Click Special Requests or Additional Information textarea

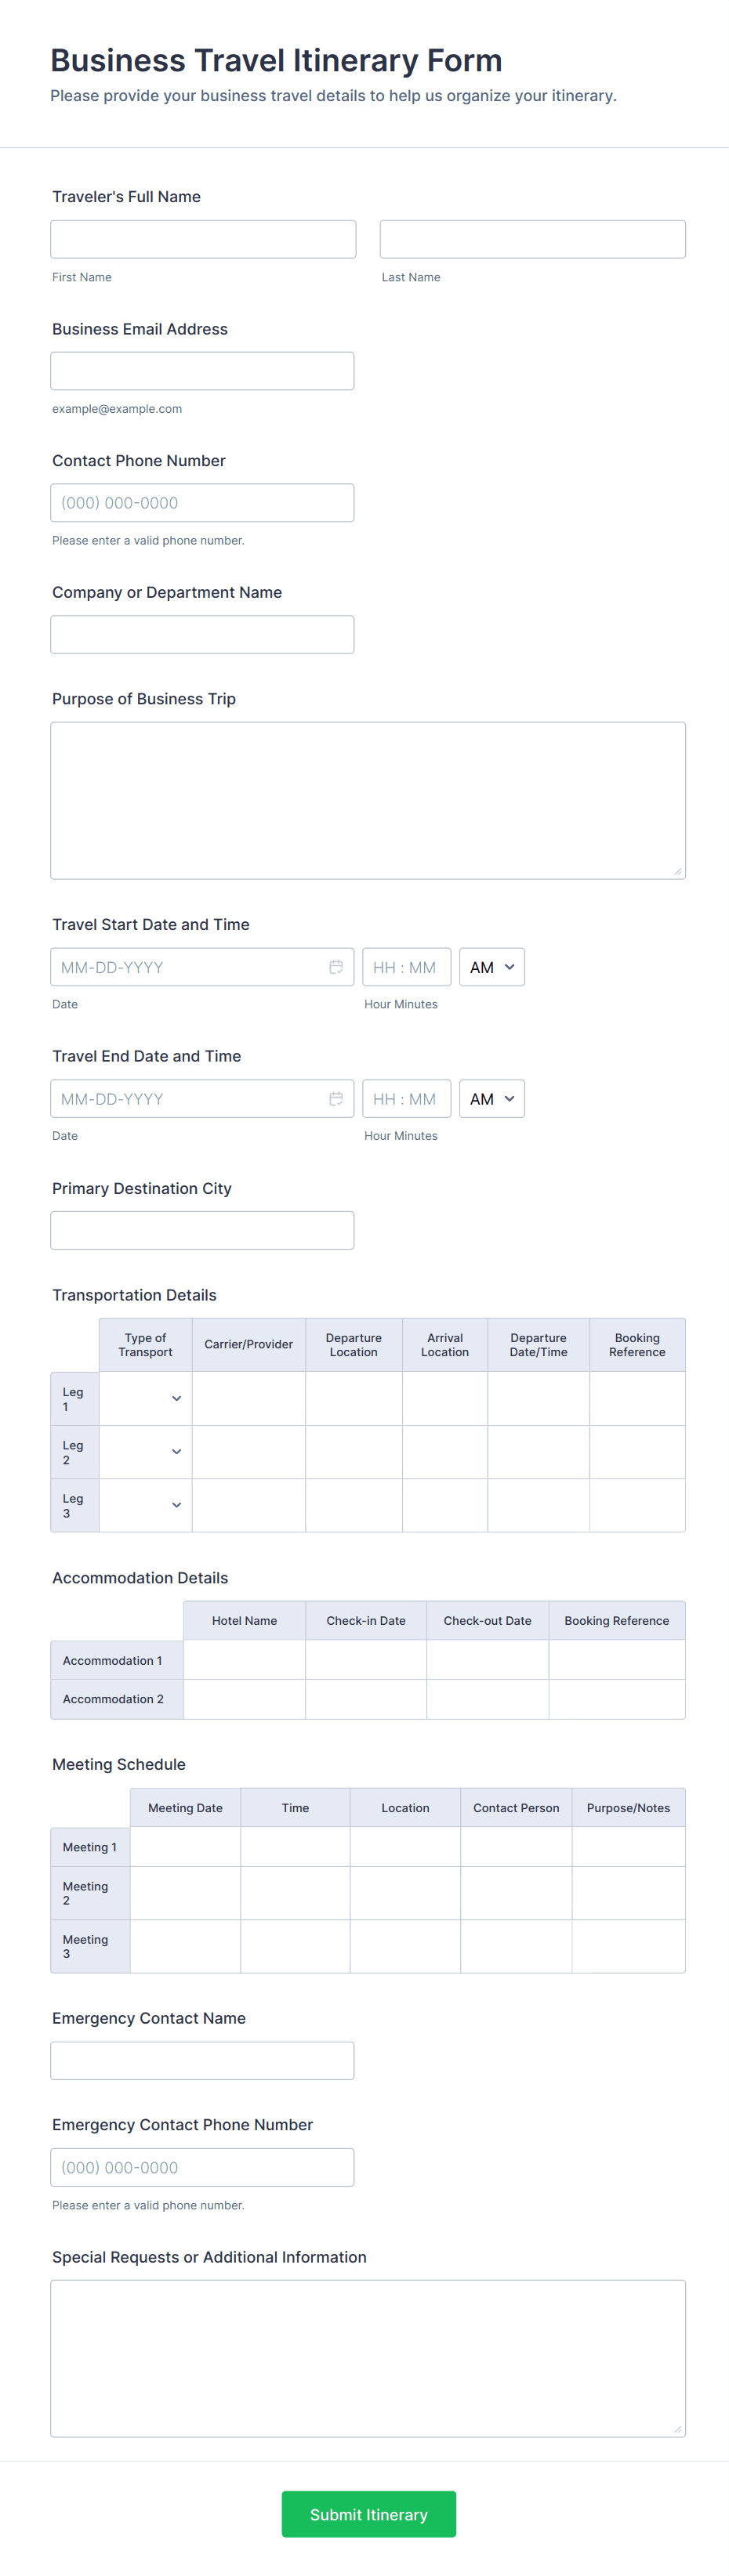click(368, 2358)
